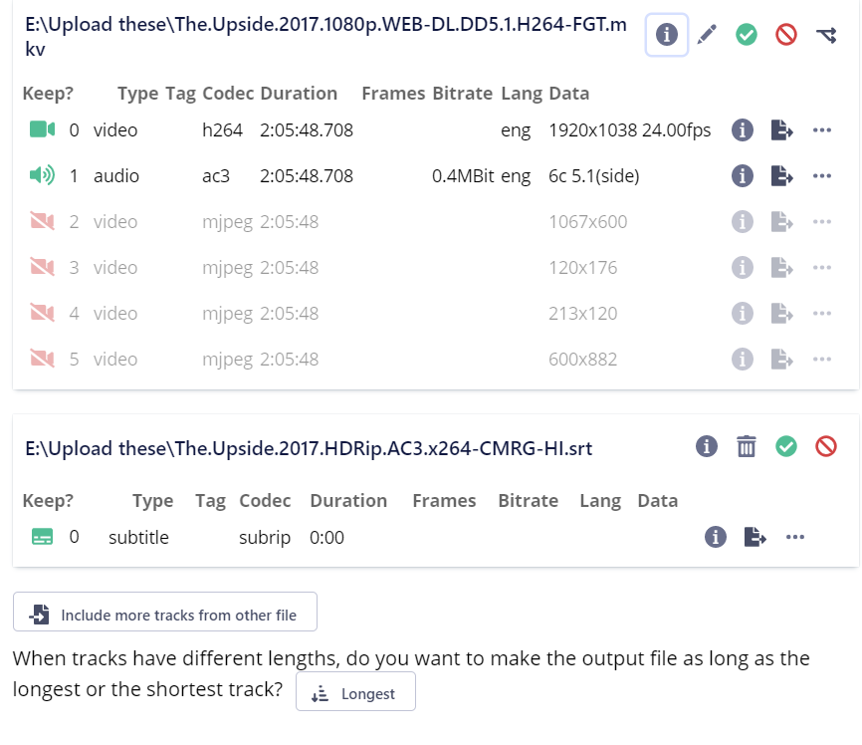This screenshot has width=862, height=745.
Task: Open the options menu for the 600x882 mjpeg track
Action: click(x=822, y=359)
